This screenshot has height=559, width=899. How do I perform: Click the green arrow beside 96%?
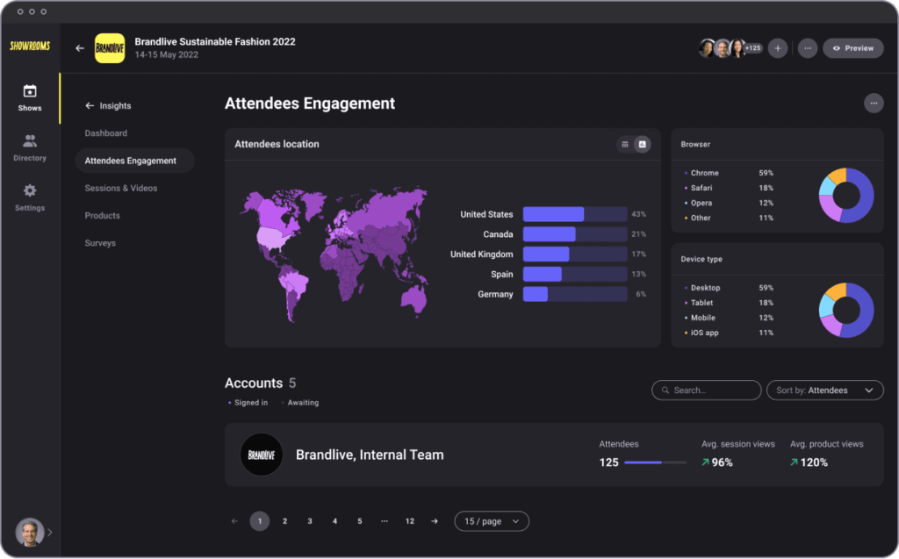705,462
